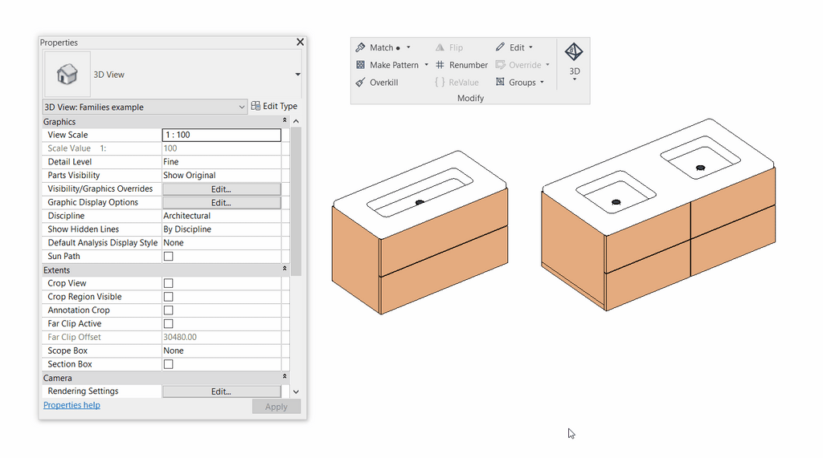Click the 3D view icon

pos(574,52)
